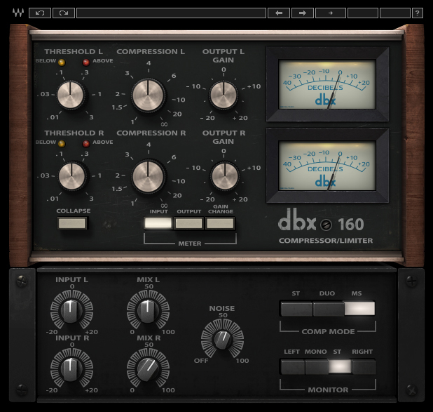This screenshot has height=412, width=433.
Task: Click the 'dbx' logo text on faceplate
Action: click(x=297, y=220)
